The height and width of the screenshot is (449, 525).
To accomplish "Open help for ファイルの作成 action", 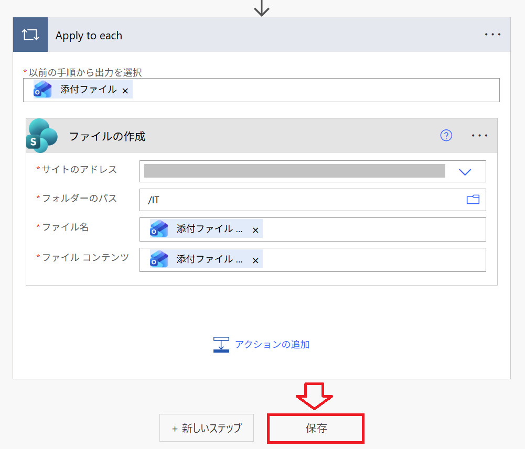I will coord(446,136).
